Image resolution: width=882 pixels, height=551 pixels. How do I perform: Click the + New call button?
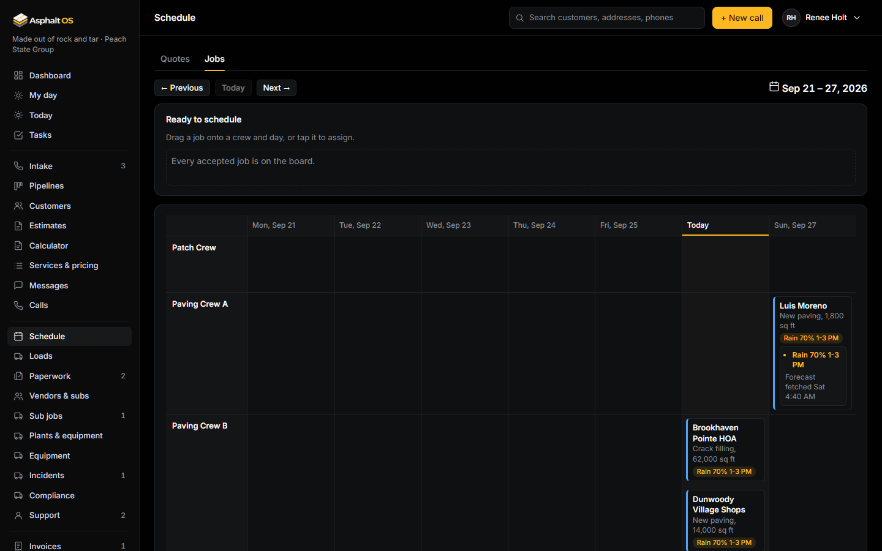pyautogui.click(x=742, y=18)
